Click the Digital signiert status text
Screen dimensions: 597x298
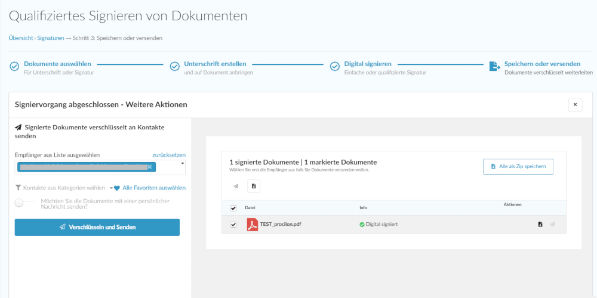pyautogui.click(x=382, y=225)
